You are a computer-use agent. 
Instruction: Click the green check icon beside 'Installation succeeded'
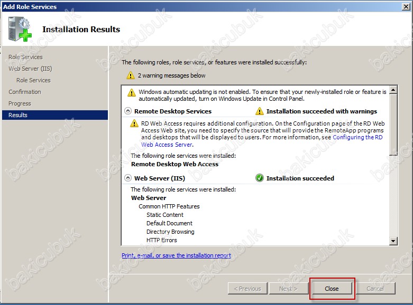pyautogui.click(x=260, y=178)
